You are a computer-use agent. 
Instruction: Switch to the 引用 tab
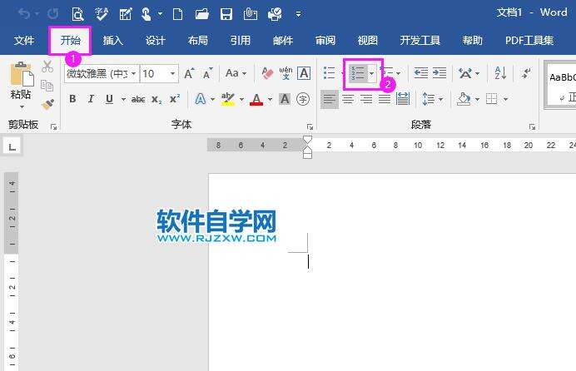pos(241,41)
